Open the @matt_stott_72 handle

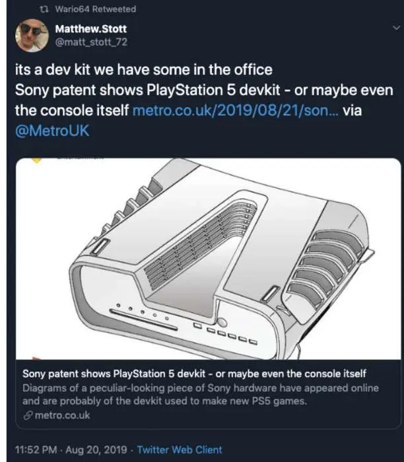click(x=91, y=42)
